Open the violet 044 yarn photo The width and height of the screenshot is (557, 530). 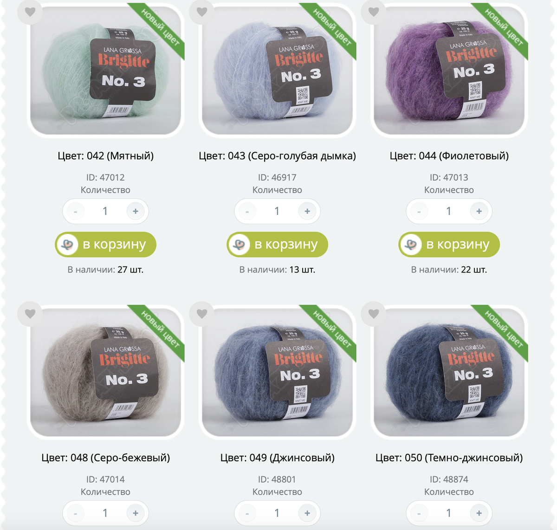point(449,70)
